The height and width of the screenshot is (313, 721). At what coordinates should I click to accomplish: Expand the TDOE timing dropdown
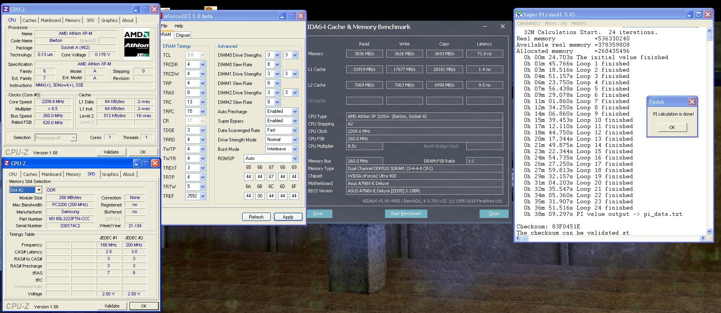(203, 130)
